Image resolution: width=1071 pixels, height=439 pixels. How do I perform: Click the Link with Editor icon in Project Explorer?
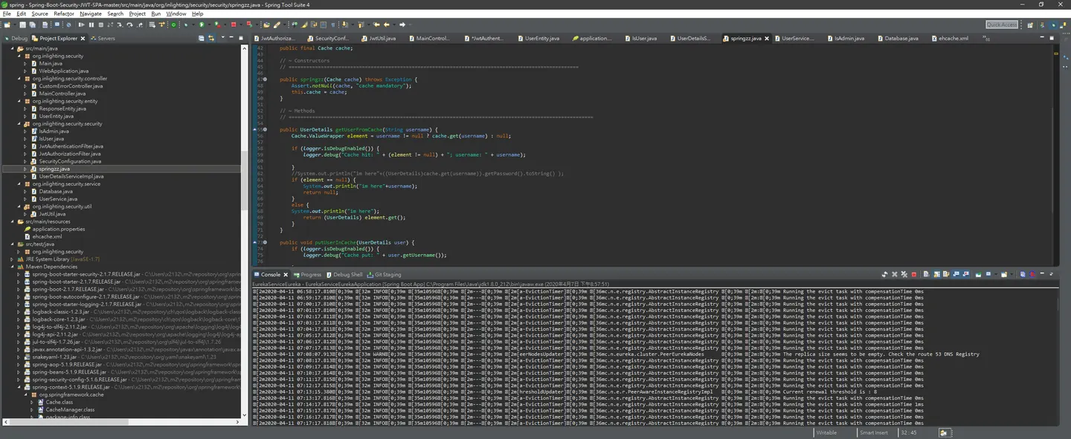coord(211,38)
